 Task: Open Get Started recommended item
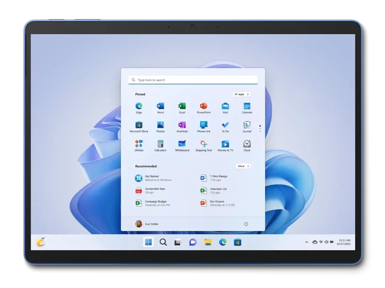(153, 178)
